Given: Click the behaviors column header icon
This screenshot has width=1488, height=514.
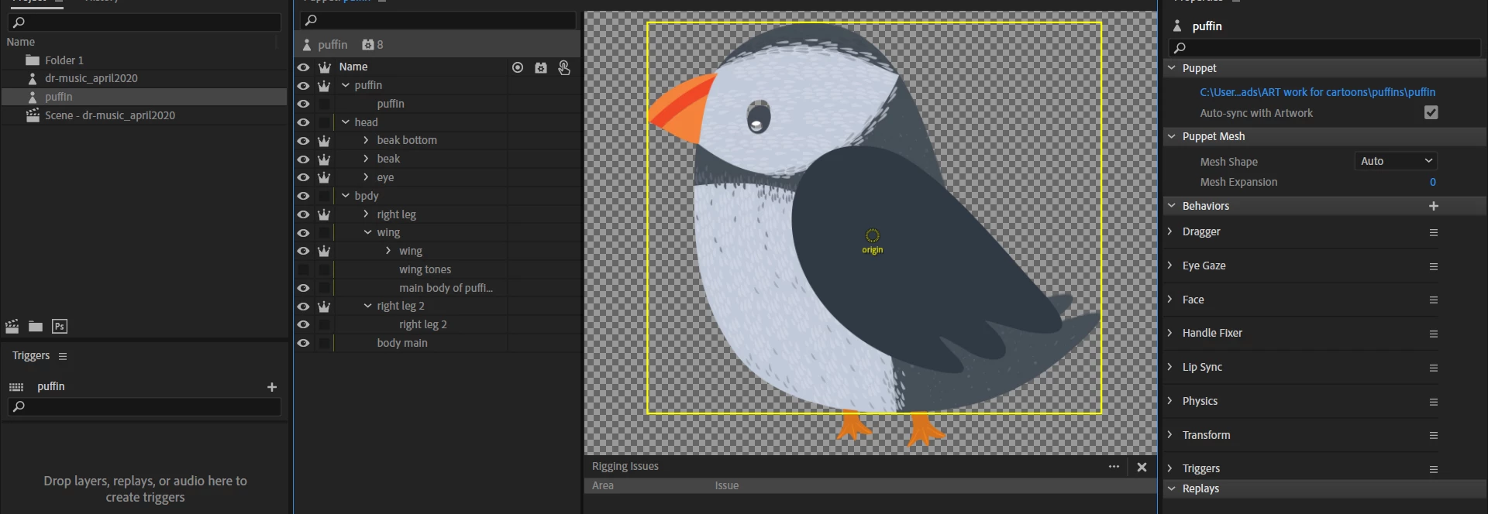Looking at the screenshot, I should (541, 67).
